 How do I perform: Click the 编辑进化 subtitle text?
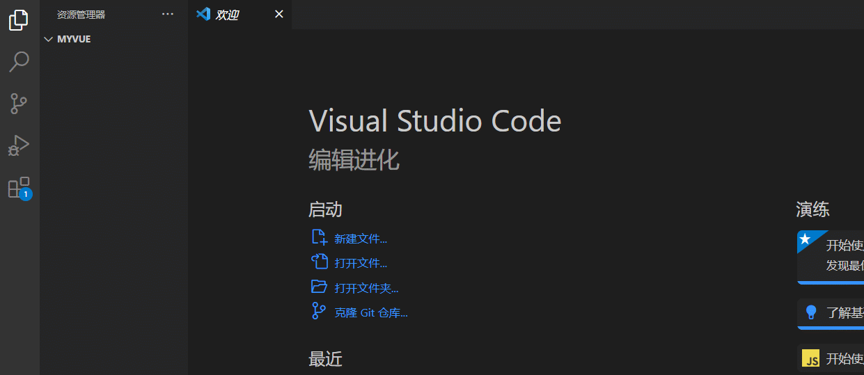(x=354, y=159)
